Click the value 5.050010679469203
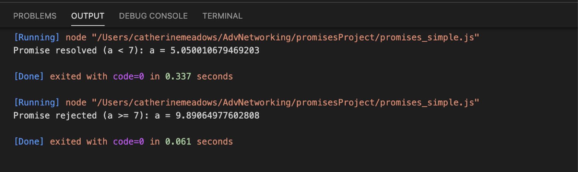Viewport: 578px width, 172px height. [x=215, y=51]
